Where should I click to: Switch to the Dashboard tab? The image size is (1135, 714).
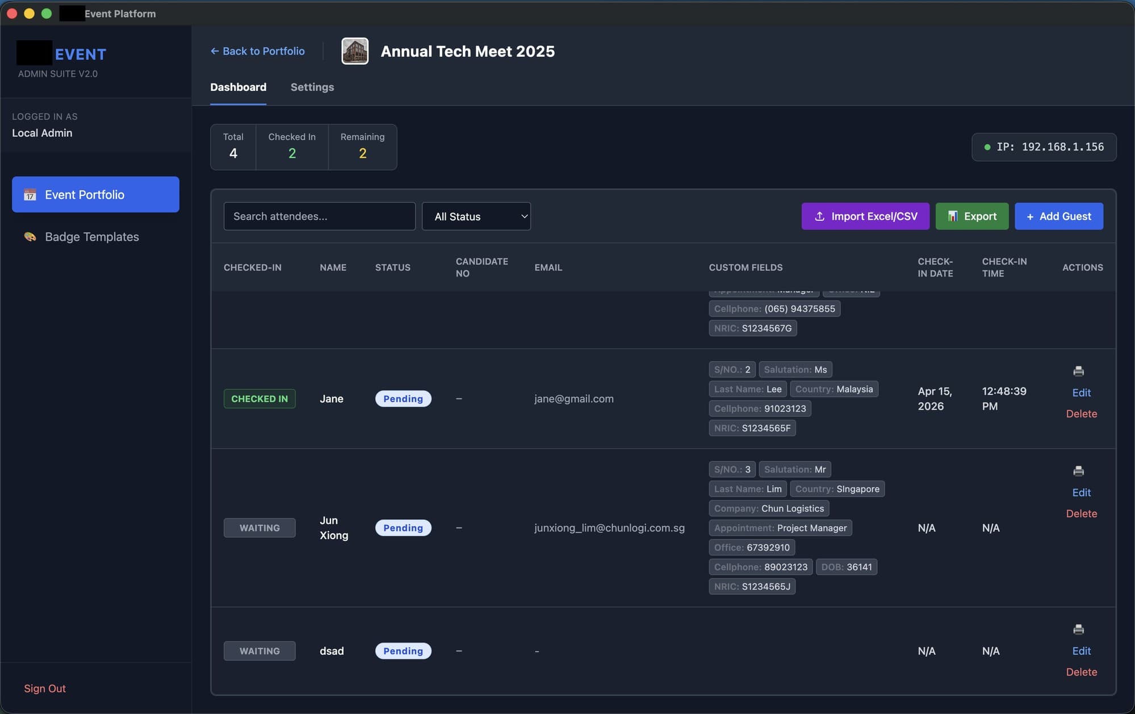pyautogui.click(x=238, y=87)
